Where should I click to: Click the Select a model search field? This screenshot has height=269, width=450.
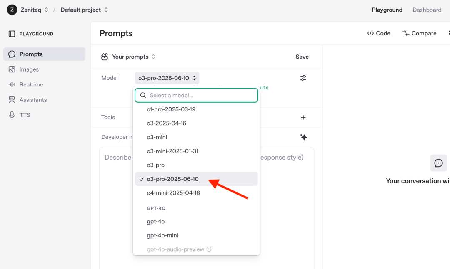coord(196,95)
